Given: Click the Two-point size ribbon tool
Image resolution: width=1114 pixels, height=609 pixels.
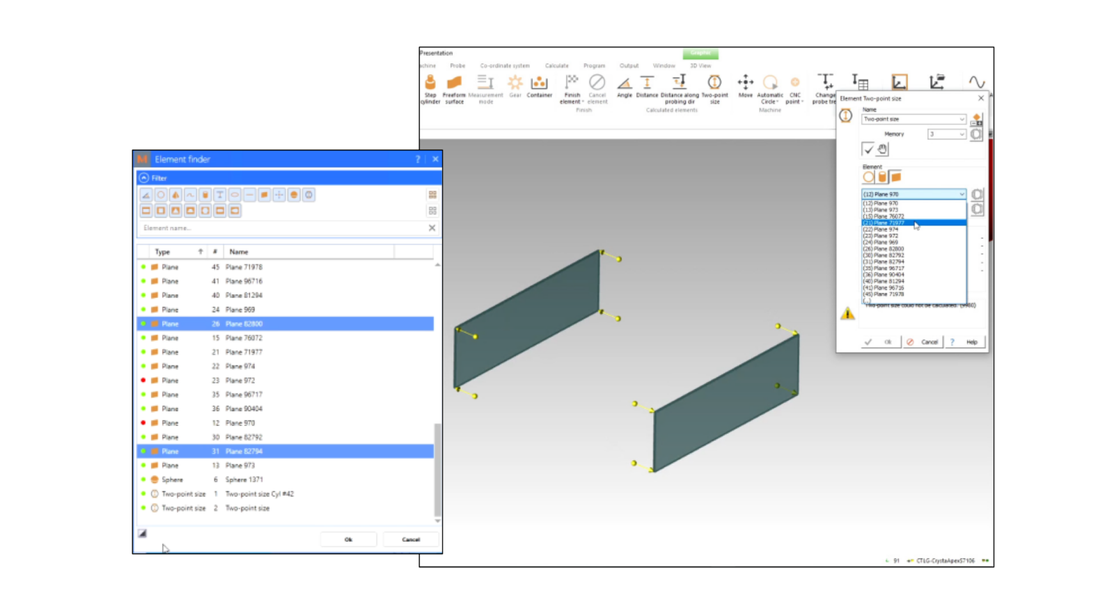Looking at the screenshot, I should [x=714, y=88].
